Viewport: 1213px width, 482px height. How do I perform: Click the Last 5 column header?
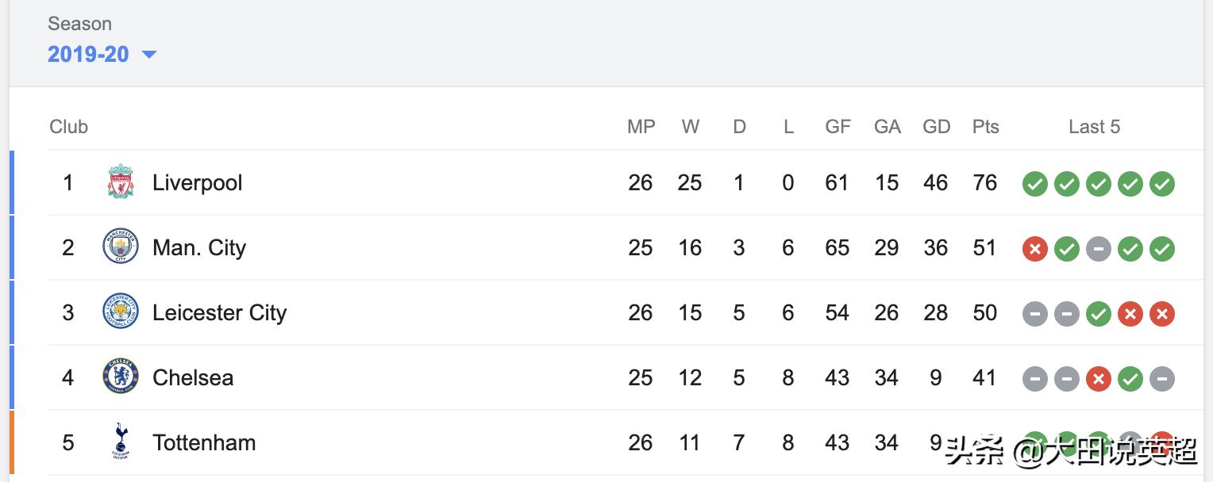point(1094,127)
